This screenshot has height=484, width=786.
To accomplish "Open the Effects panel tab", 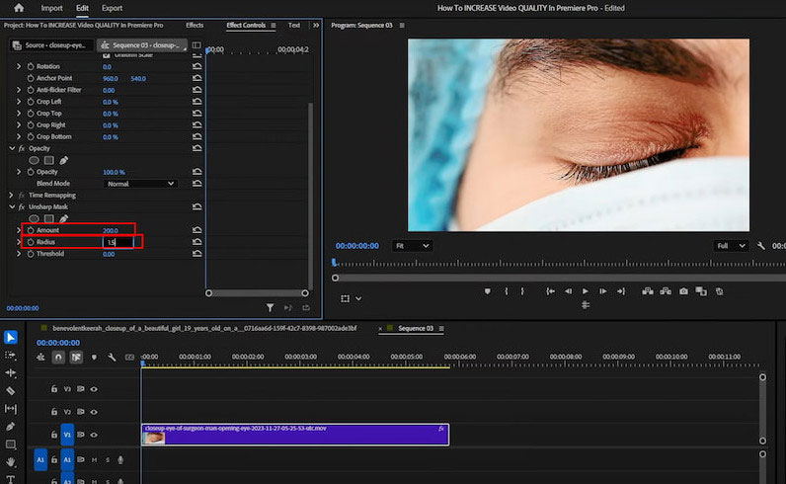I will pos(195,25).
